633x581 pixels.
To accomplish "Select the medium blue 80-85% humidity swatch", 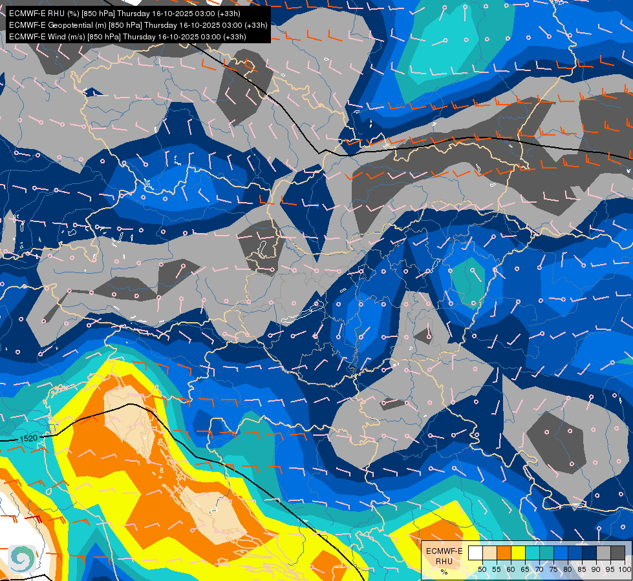I will (x=575, y=553).
